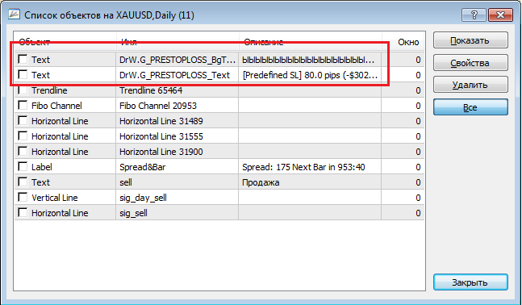This screenshot has height=305, width=522.
Task: Select the sell text object row
Action: coord(219,182)
